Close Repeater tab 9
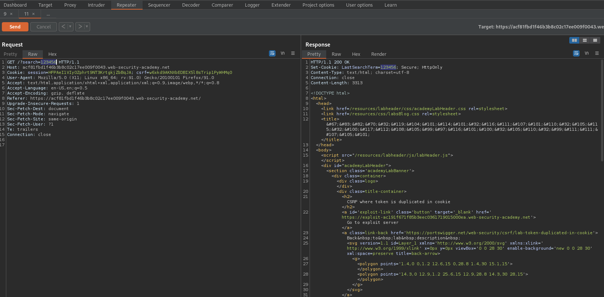 click(x=11, y=14)
